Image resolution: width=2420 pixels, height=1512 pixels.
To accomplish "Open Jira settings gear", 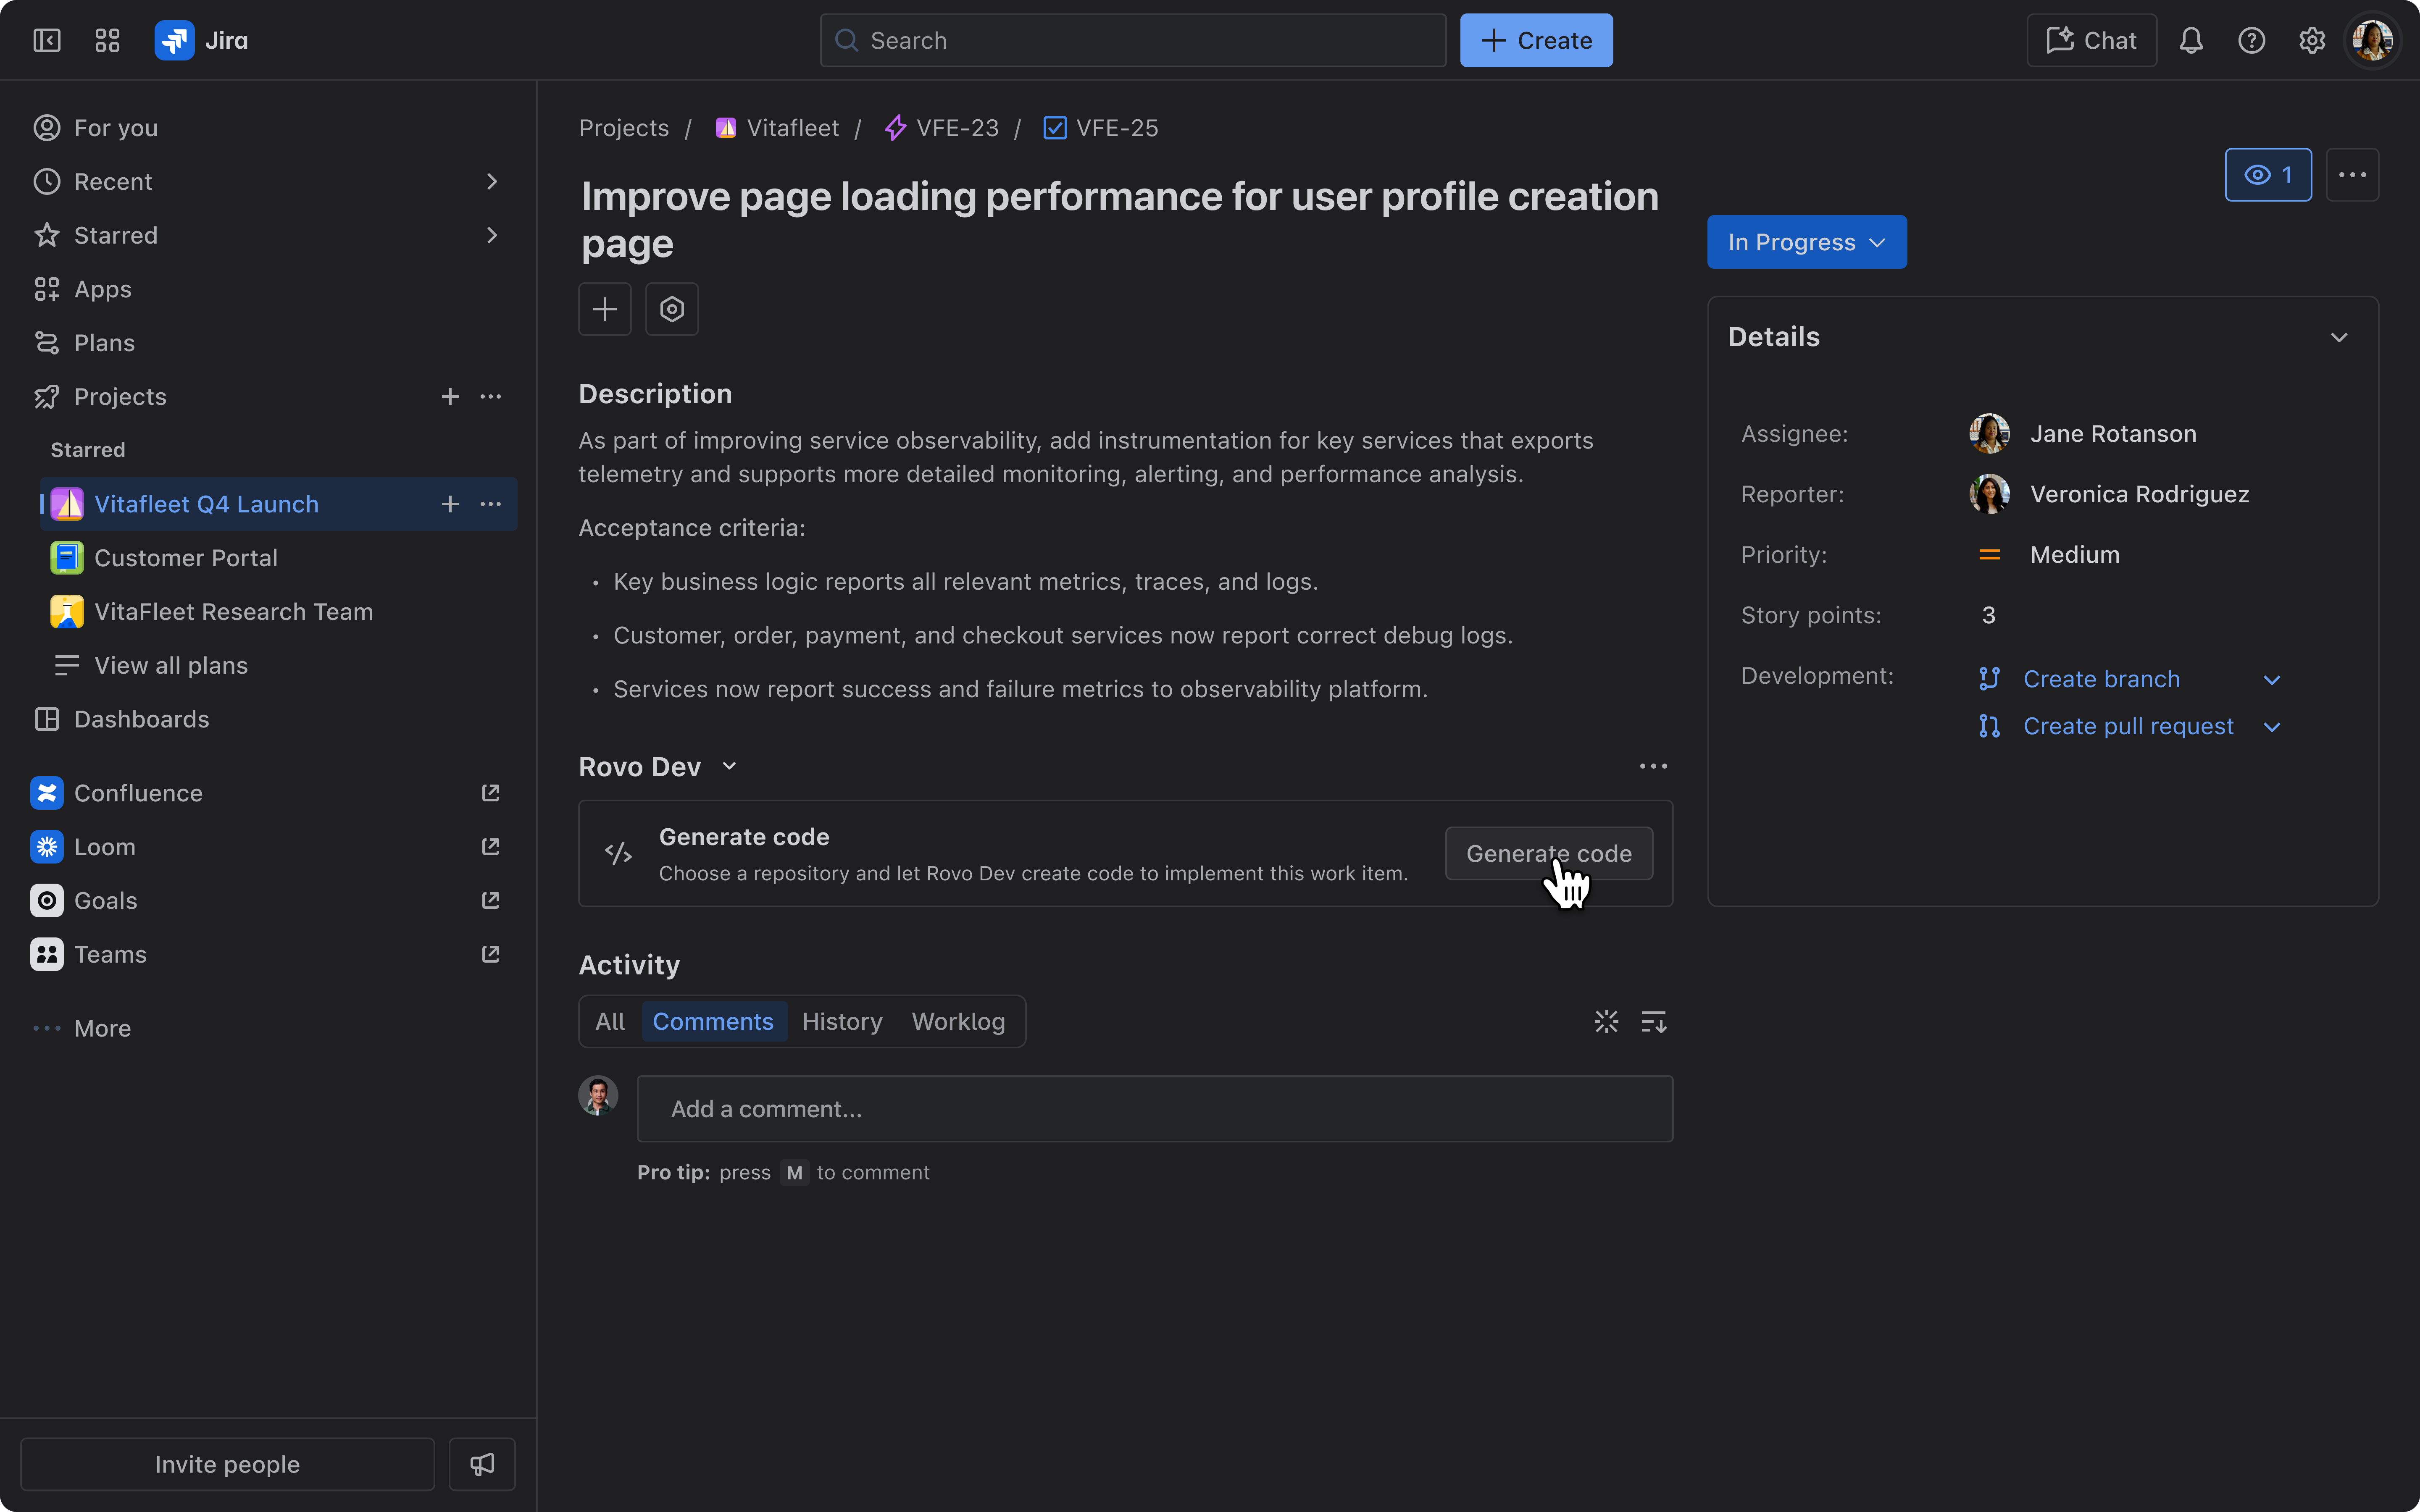I will [x=2312, y=40].
